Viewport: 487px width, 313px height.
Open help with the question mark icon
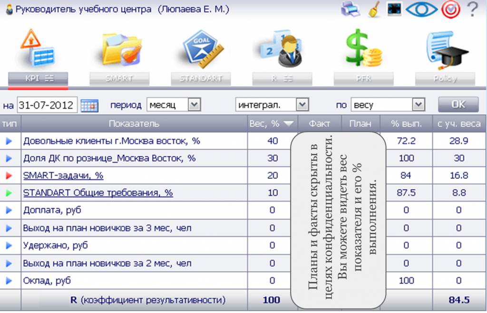(x=472, y=10)
